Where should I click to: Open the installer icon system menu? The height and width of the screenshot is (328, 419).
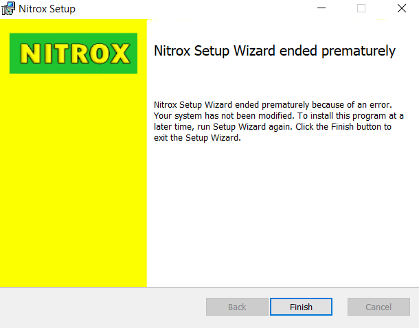tap(8, 8)
